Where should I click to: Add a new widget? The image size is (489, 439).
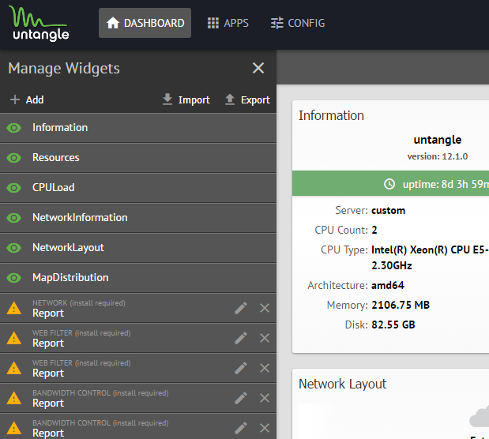pyautogui.click(x=27, y=99)
